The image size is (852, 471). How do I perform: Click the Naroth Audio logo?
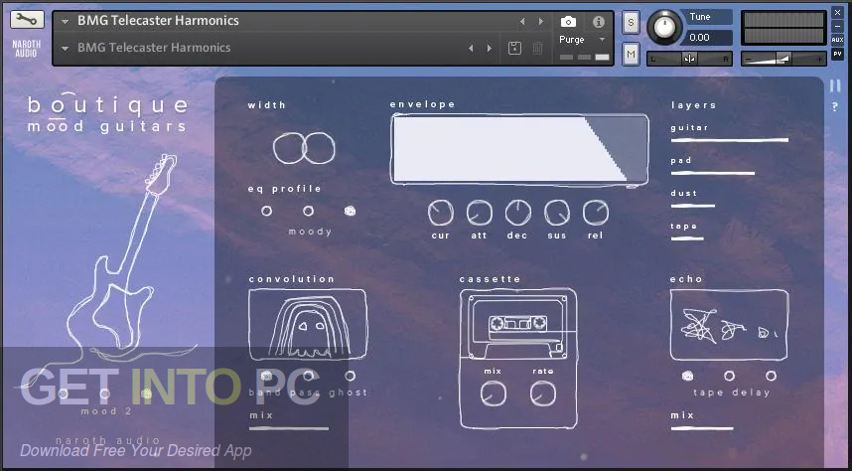pos(26,48)
